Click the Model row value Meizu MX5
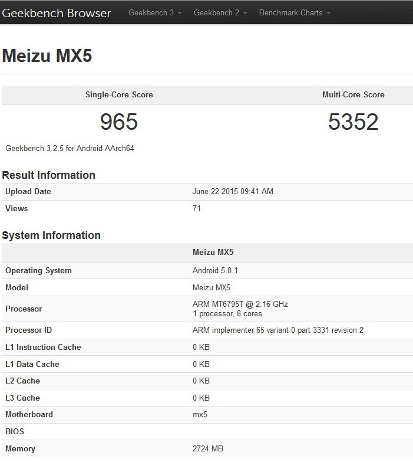The image size is (413, 462). click(x=211, y=288)
